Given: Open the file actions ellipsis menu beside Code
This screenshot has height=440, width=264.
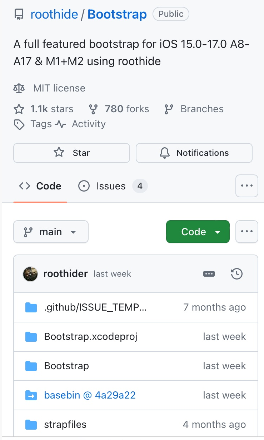Looking at the screenshot, I should pyautogui.click(x=247, y=232).
